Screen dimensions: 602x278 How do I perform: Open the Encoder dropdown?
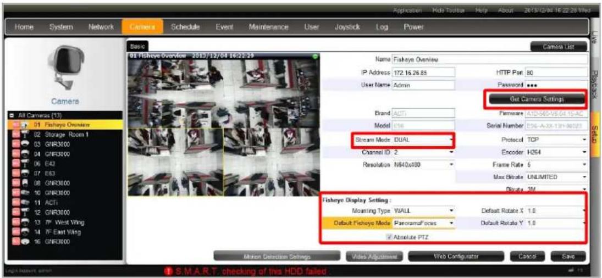pyautogui.click(x=556, y=152)
